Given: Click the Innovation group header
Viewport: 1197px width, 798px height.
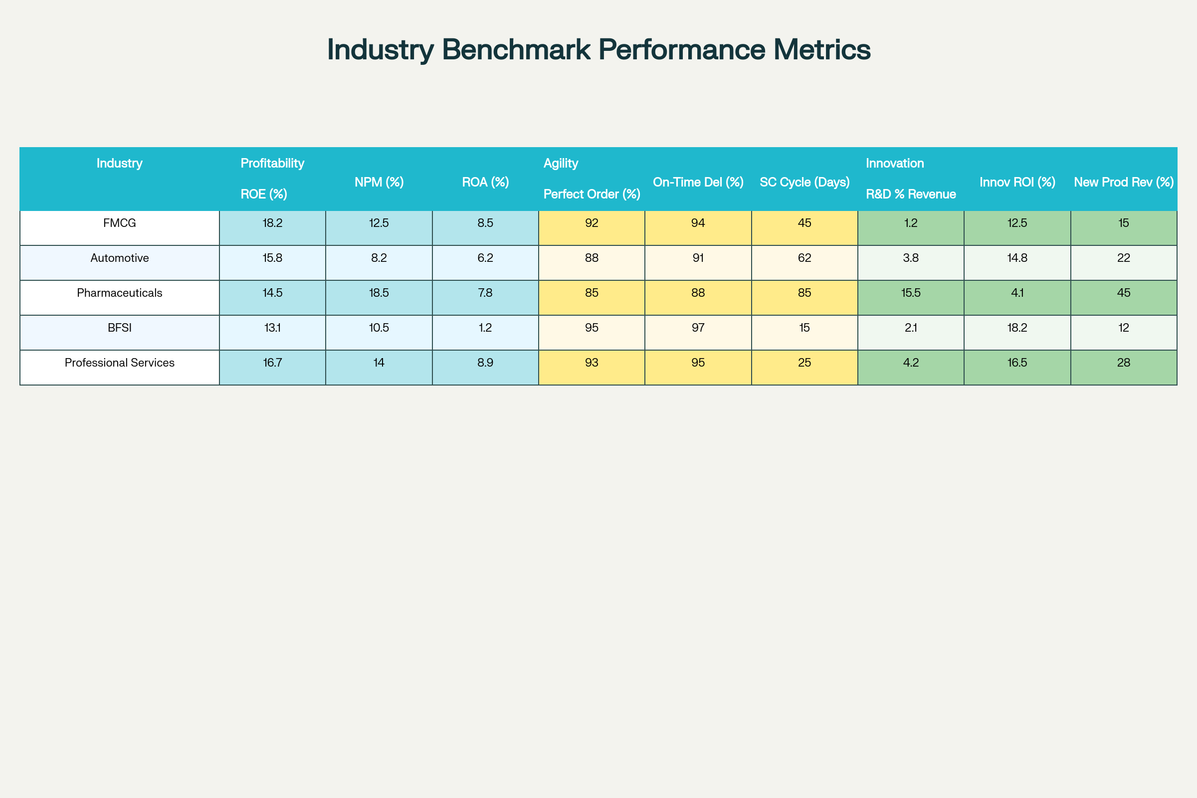Looking at the screenshot, I should tap(895, 164).
